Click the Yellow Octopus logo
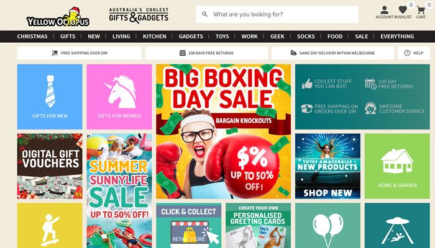The height and width of the screenshot is (248, 435). [58, 17]
